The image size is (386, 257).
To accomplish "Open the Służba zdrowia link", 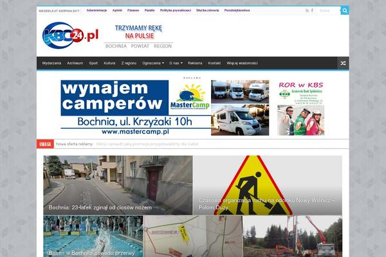I will click(x=208, y=10).
